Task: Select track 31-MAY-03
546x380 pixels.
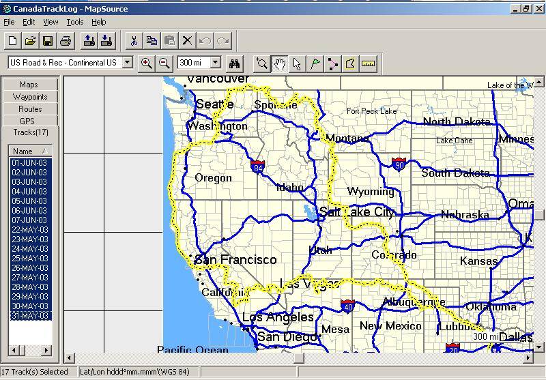Action: pos(31,316)
